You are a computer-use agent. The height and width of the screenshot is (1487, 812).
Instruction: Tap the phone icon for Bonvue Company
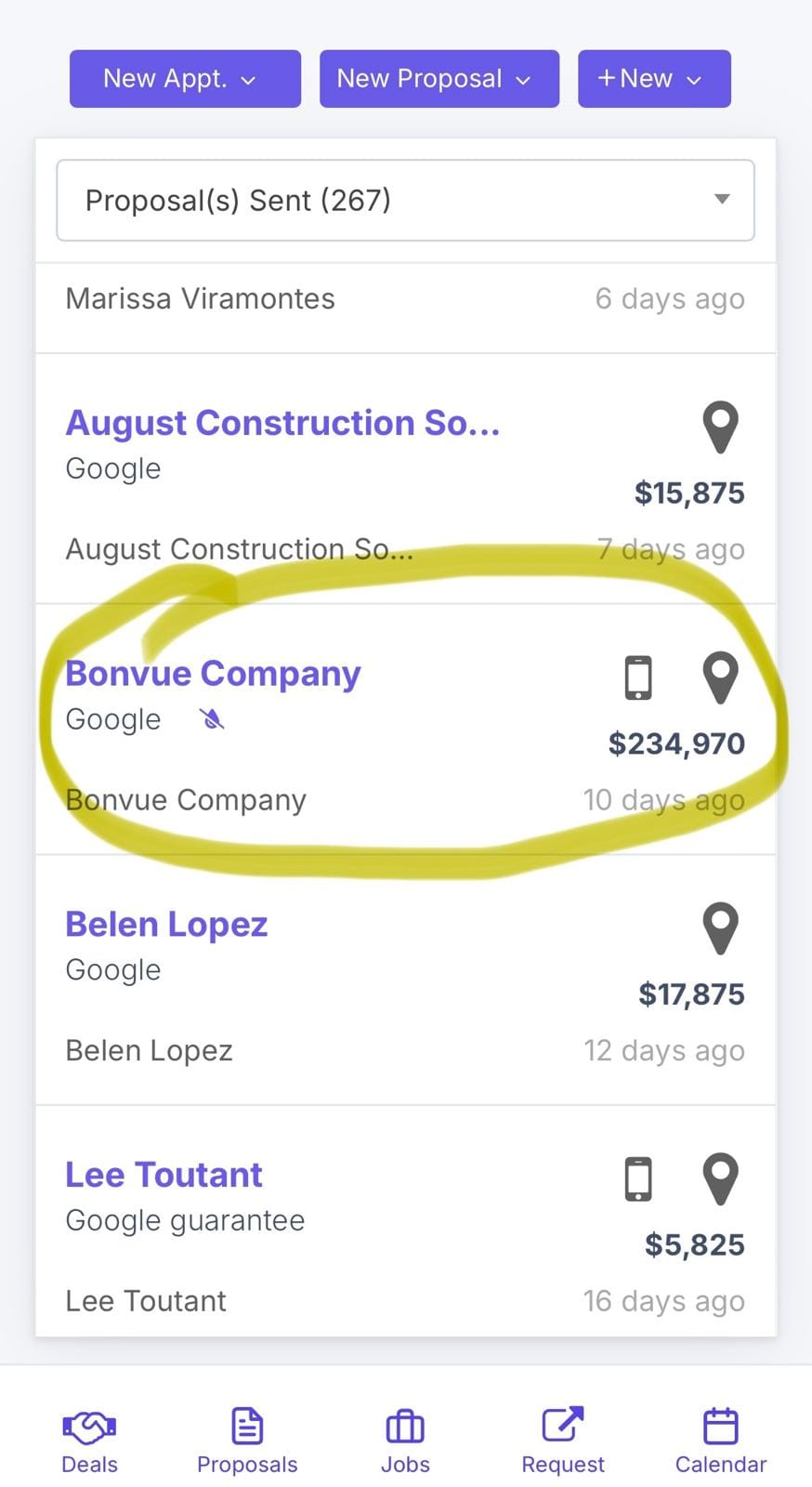click(638, 677)
